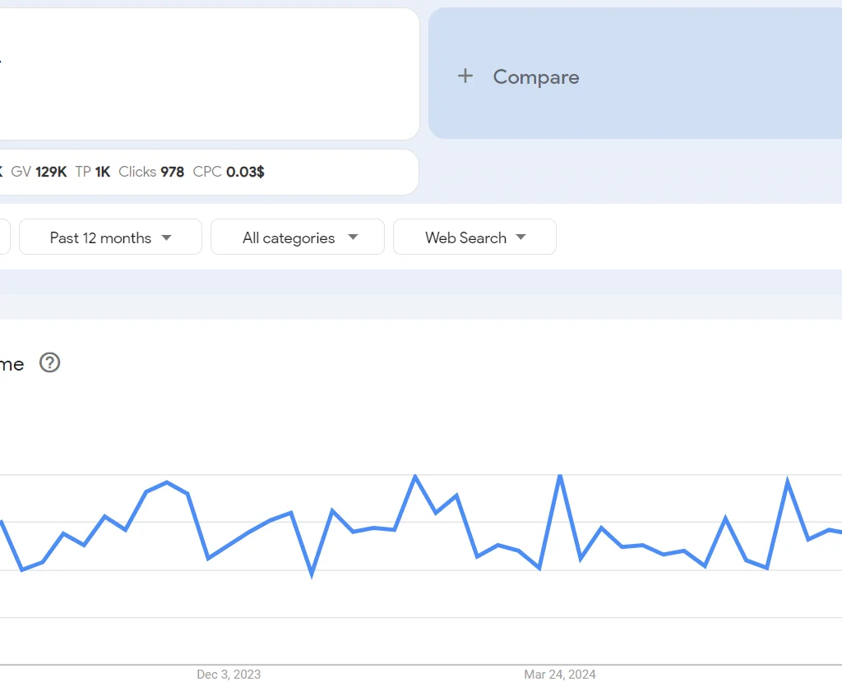This screenshot has width=842, height=691.
Task: Click the help icon beside Interest over time
Action: (49, 363)
